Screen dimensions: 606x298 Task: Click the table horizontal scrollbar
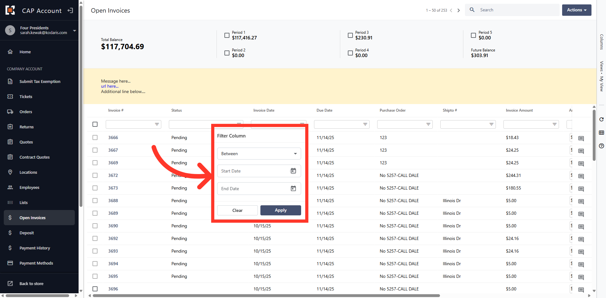click(266, 295)
